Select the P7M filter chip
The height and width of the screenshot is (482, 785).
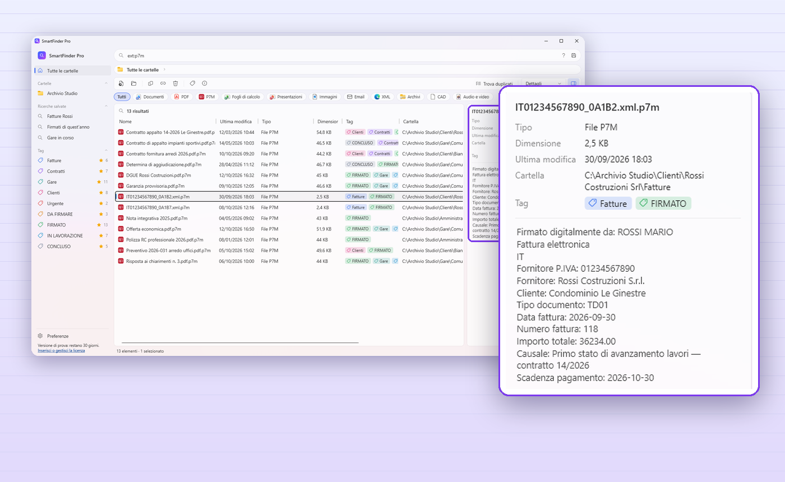(207, 96)
